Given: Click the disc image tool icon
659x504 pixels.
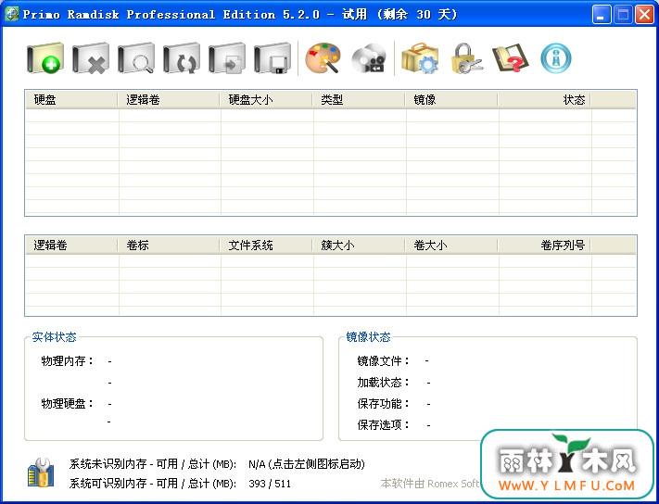Looking at the screenshot, I should tap(369, 58).
